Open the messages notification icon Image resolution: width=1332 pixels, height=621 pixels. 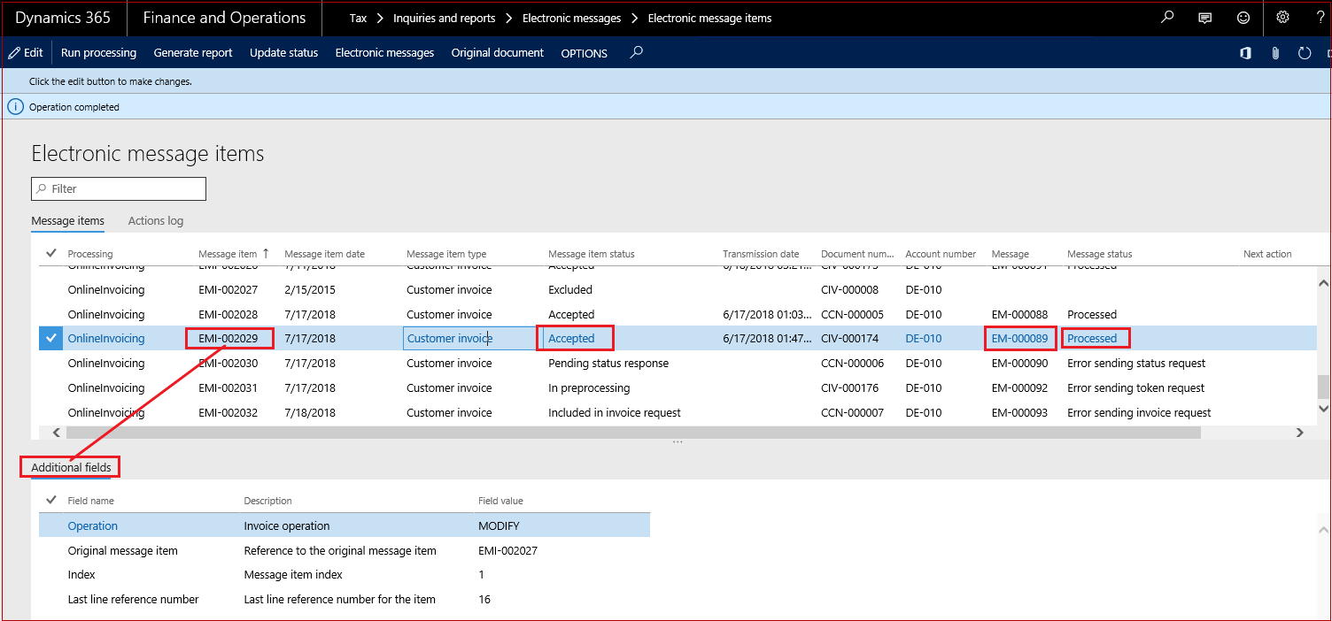[1204, 18]
